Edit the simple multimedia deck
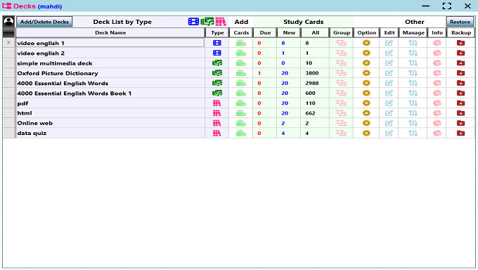 coord(389,63)
